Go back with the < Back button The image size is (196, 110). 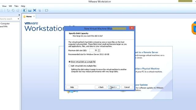tap(101, 87)
